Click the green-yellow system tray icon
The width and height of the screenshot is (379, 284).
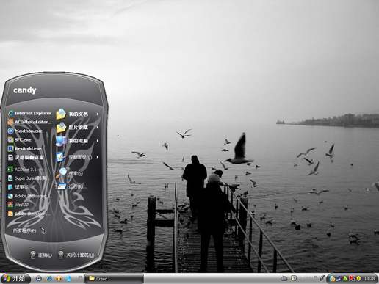tap(345, 279)
